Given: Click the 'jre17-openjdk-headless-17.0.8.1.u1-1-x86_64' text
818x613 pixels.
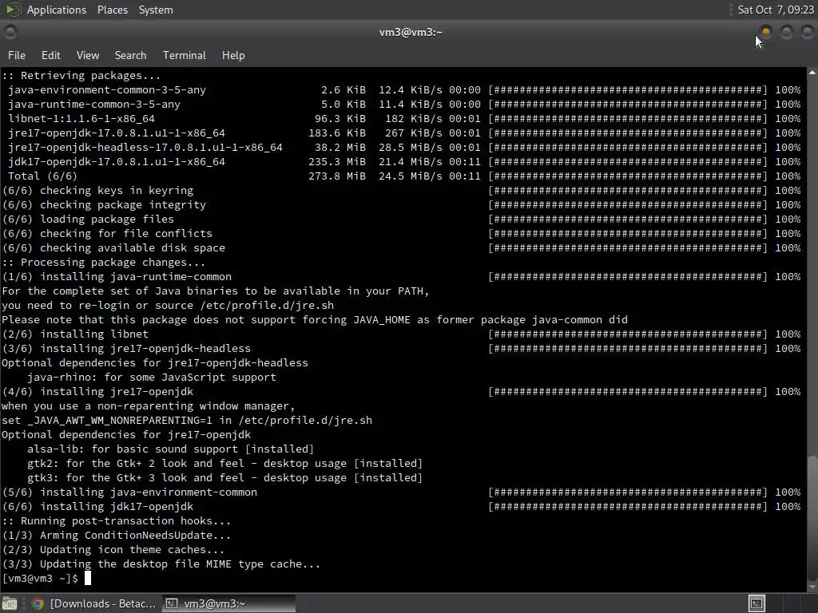Looking at the screenshot, I should pos(145,148).
